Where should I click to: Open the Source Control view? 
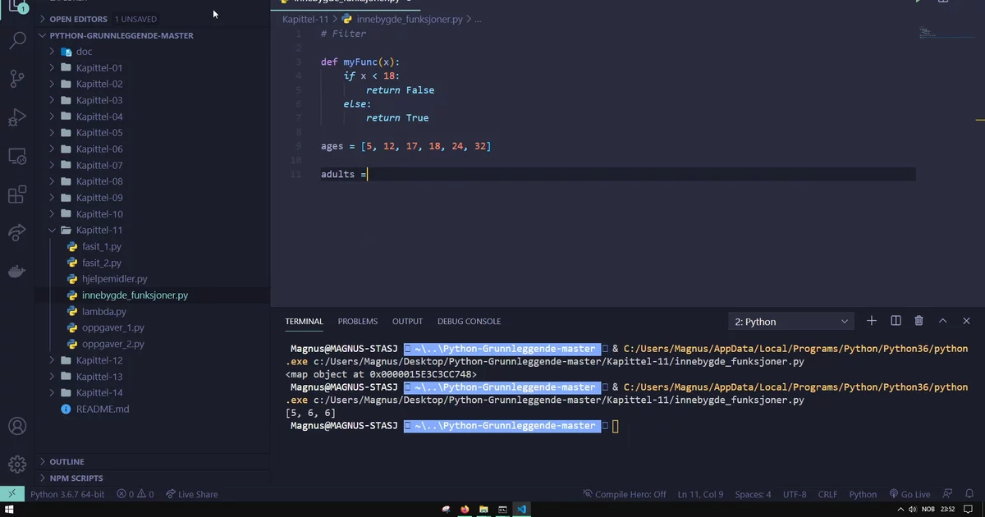click(16, 79)
